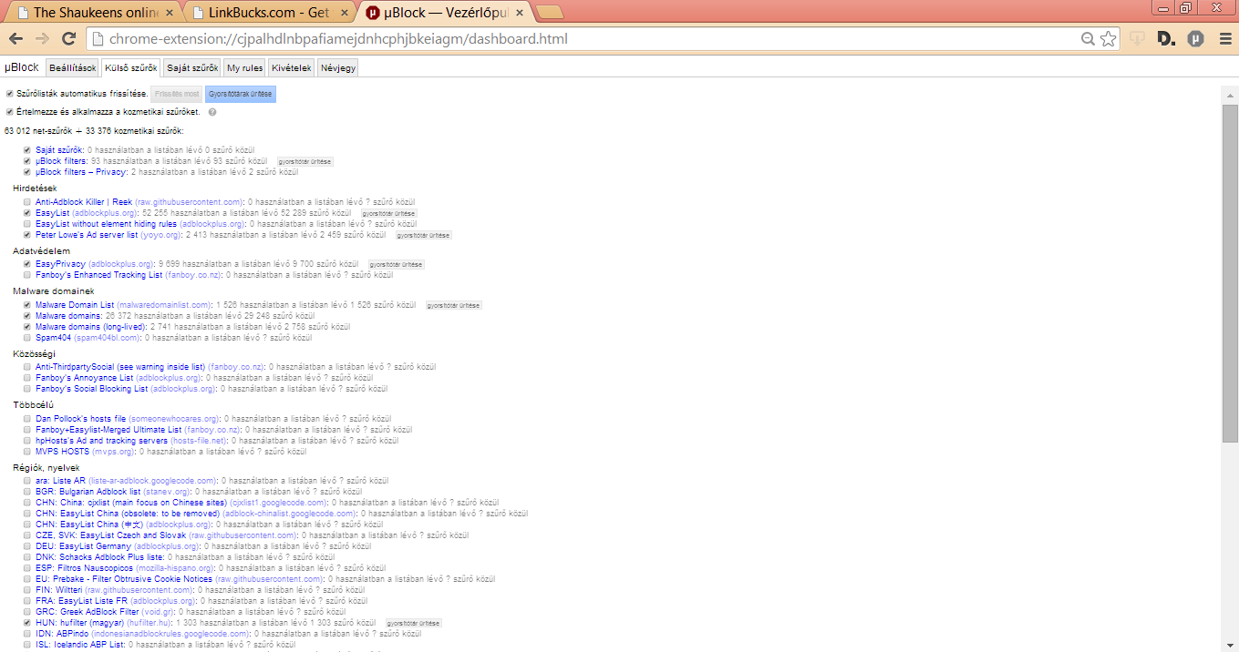The image size is (1239, 652).
Task: Open the Malware domains (long-lived) link
Action: [90, 327]
